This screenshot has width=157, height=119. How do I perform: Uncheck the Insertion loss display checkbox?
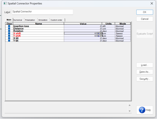[9, 26]
